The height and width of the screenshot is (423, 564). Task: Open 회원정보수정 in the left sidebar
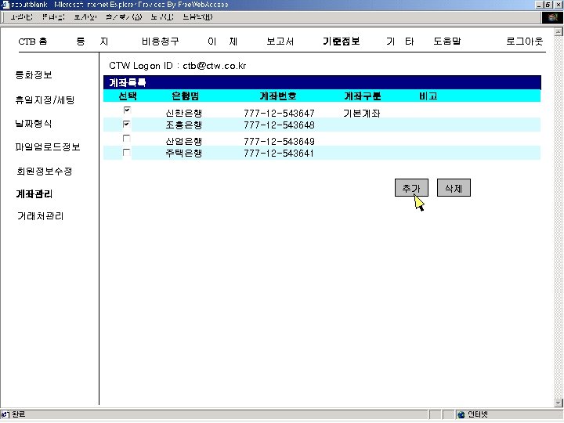coord(44,171)
